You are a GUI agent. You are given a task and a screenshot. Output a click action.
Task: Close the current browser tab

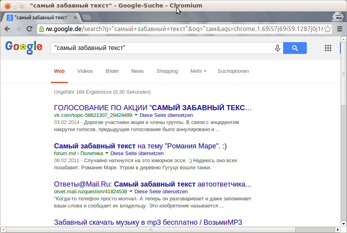tap(75, 18)
